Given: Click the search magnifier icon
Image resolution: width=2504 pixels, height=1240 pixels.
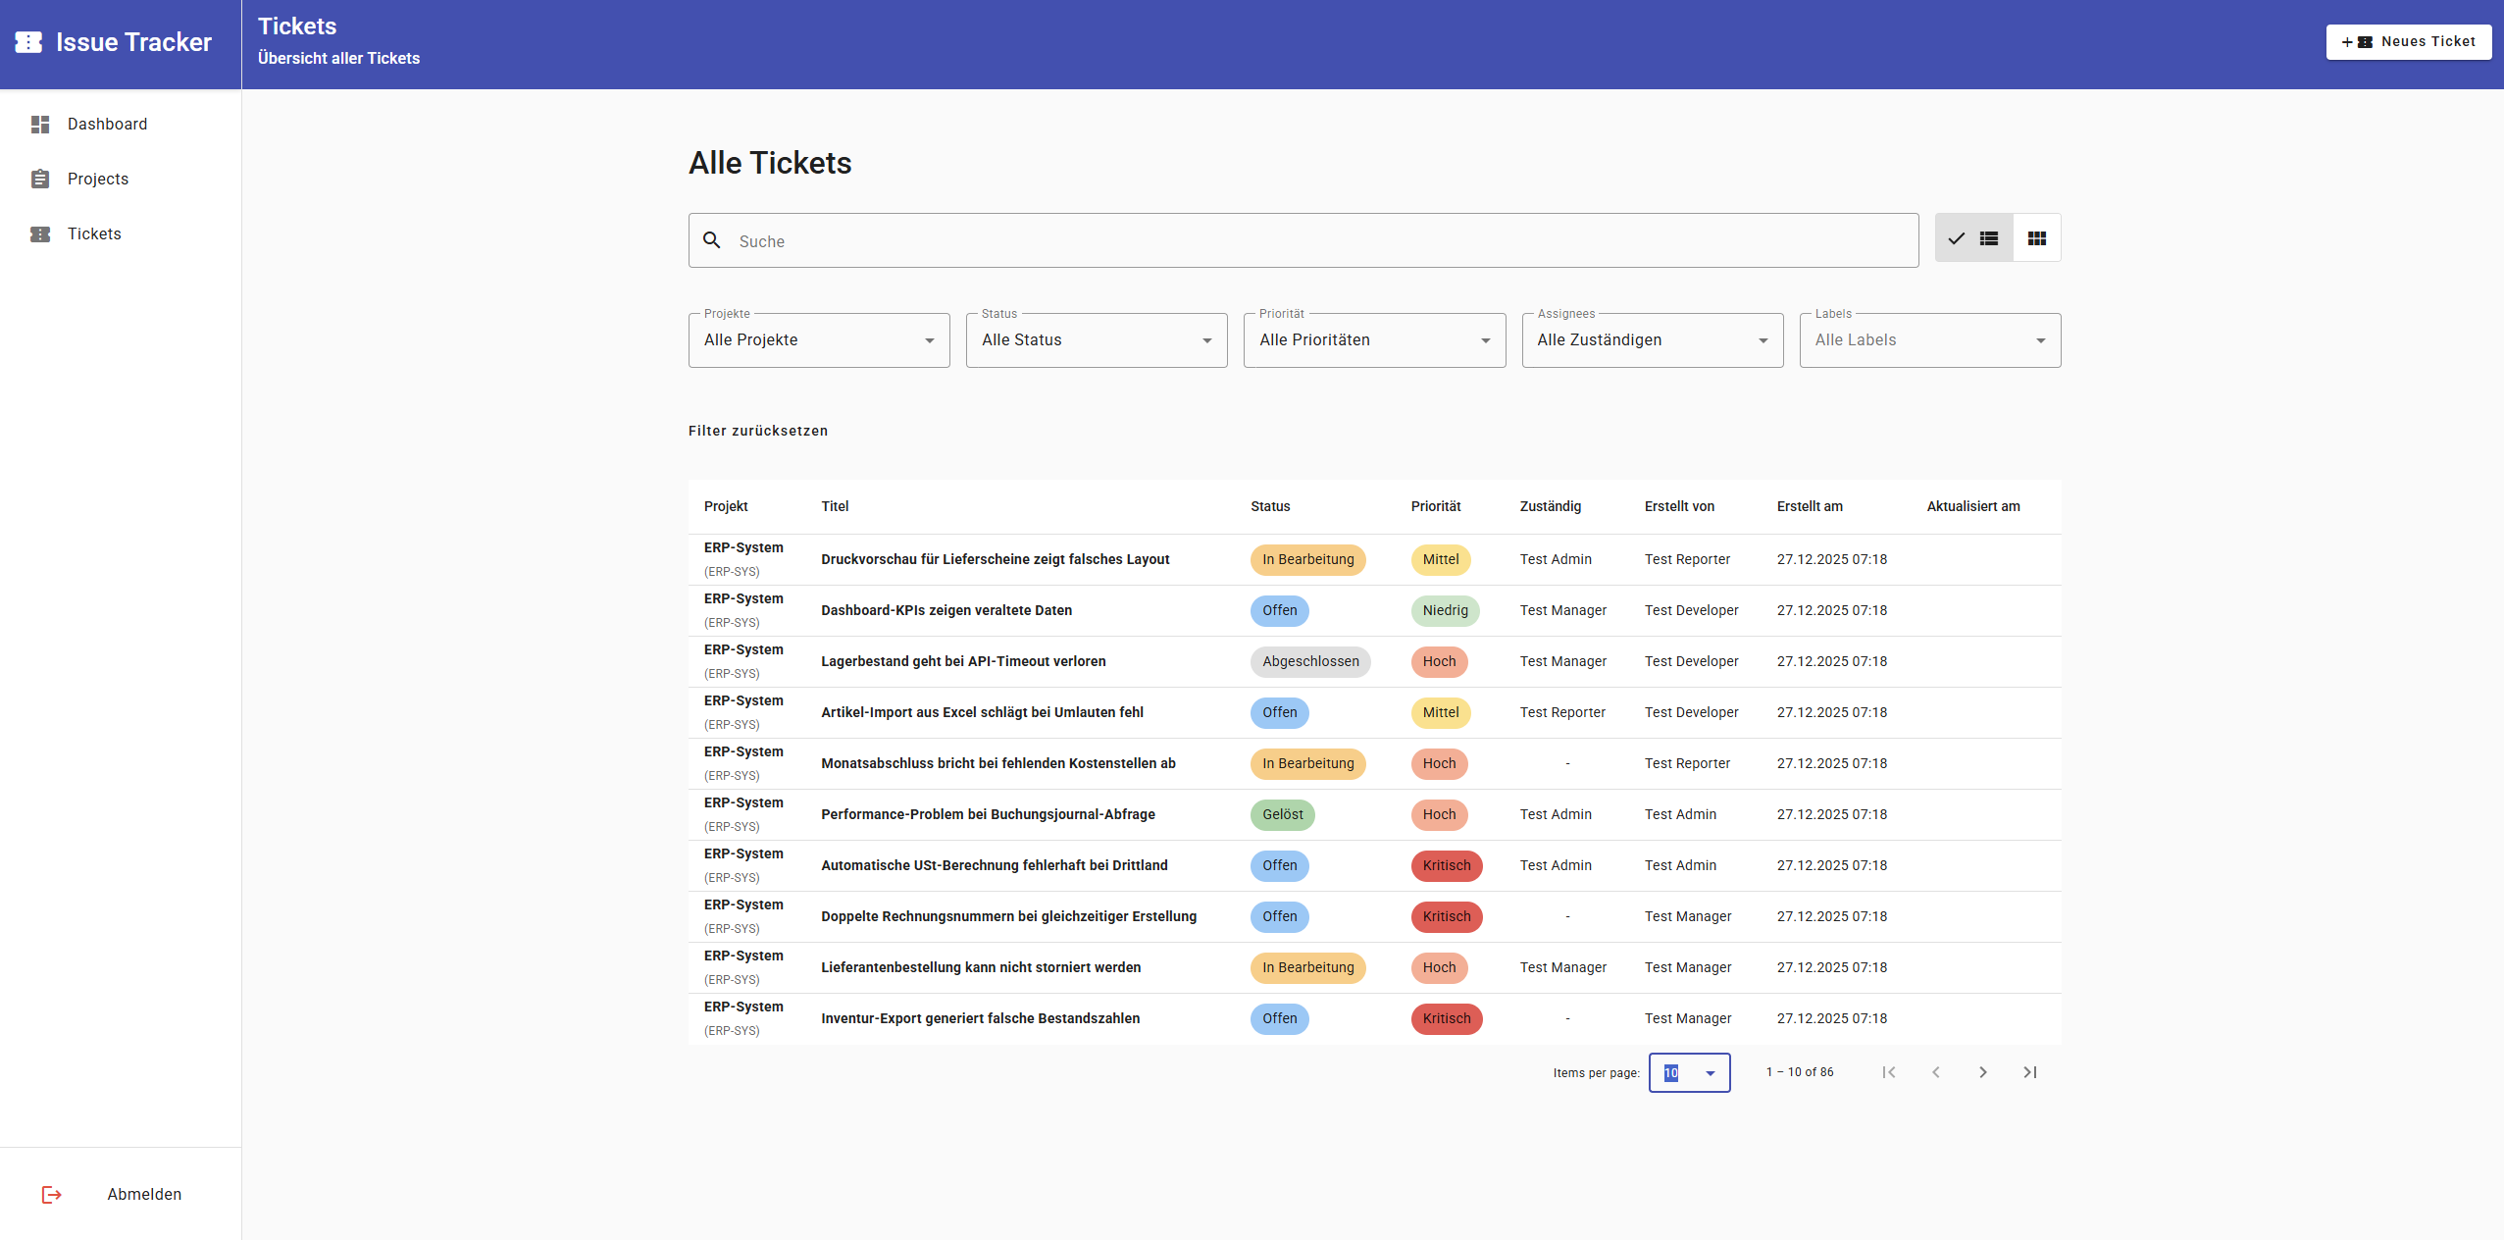Looking at the screenshot, I should click(712, 240).
